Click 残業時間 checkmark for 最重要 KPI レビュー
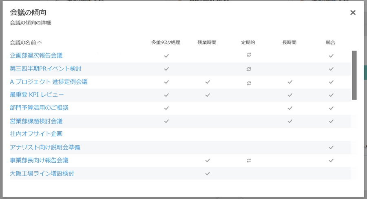Image resolution: width=367 pixels, height=199 pixels. (208, 95)
